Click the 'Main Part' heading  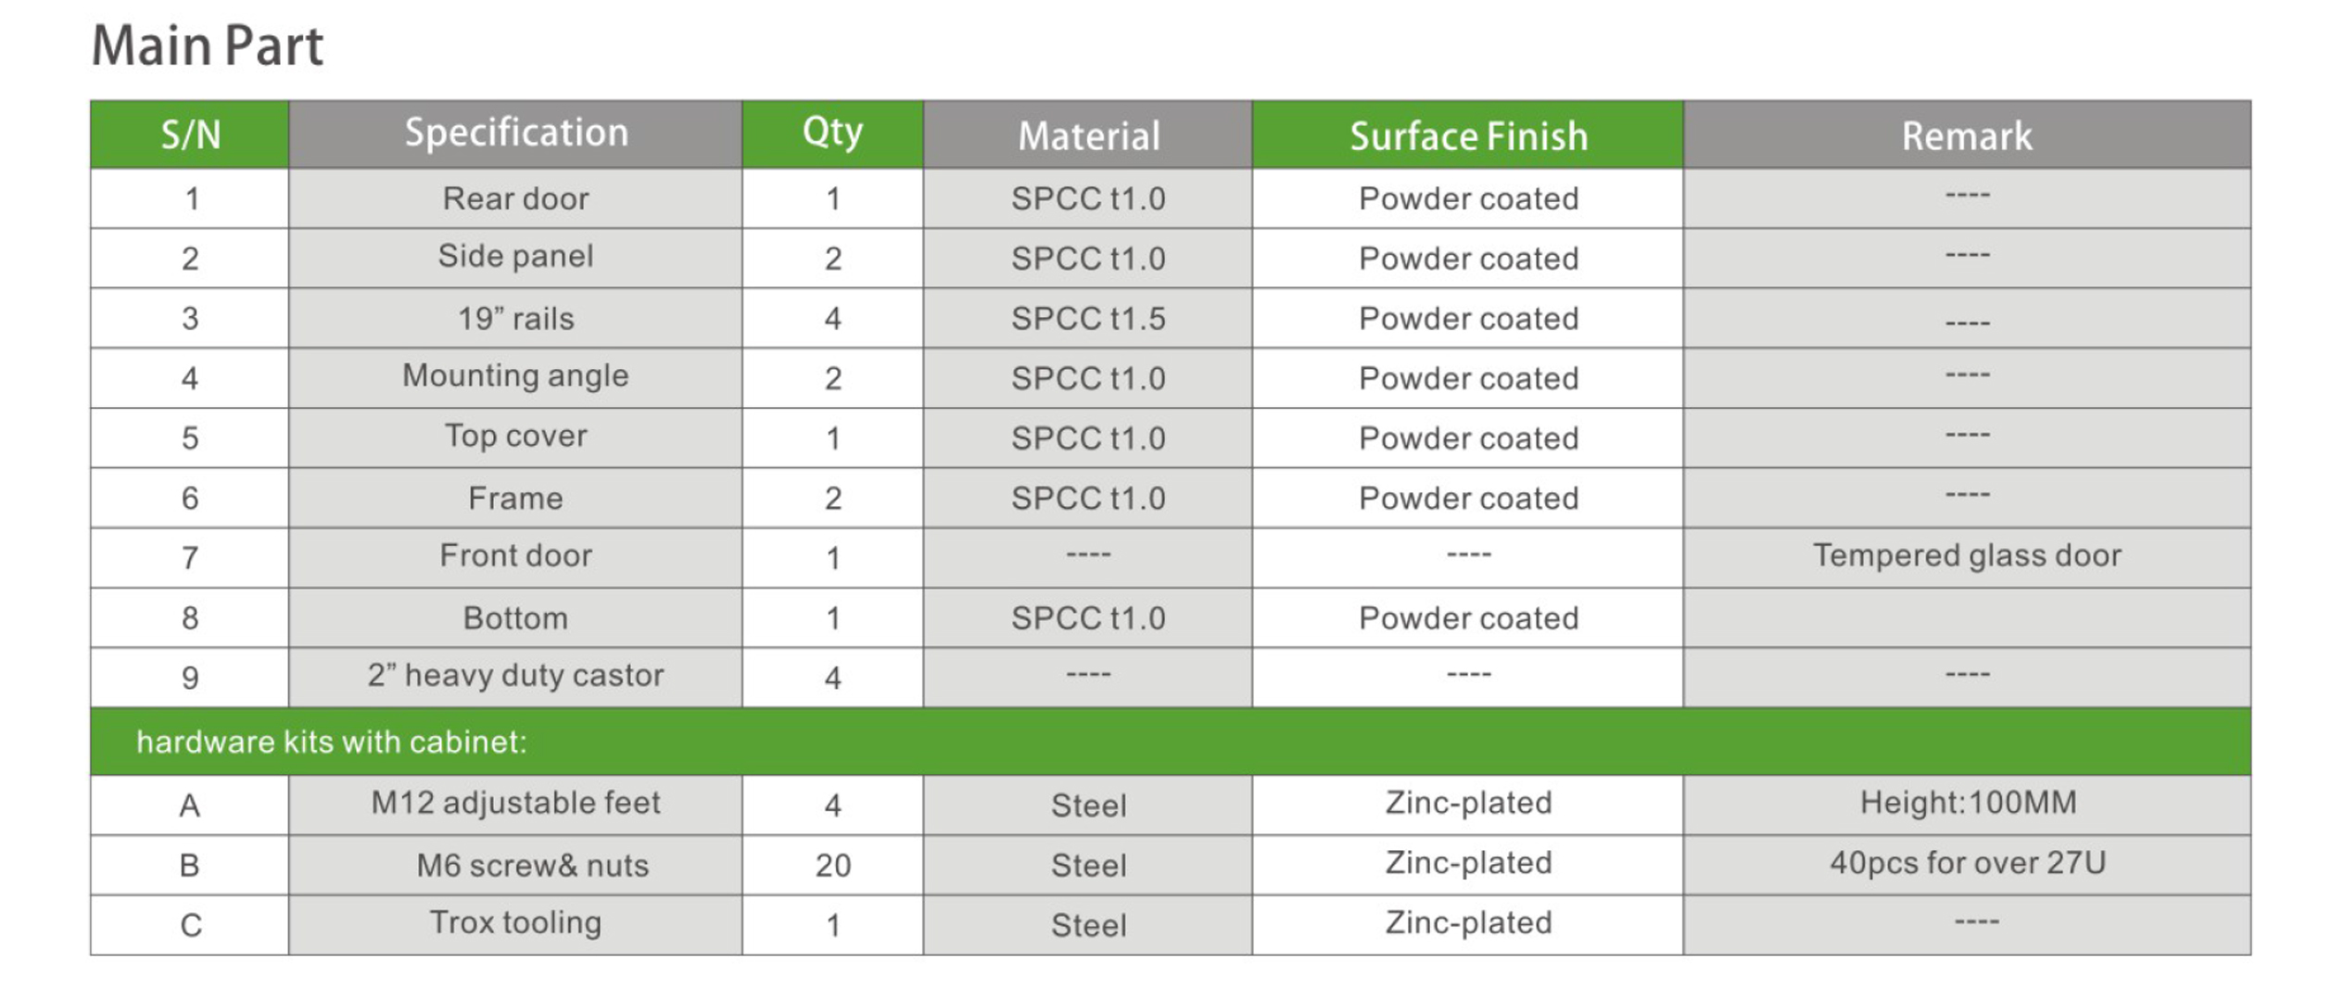(x=208, y=46)
